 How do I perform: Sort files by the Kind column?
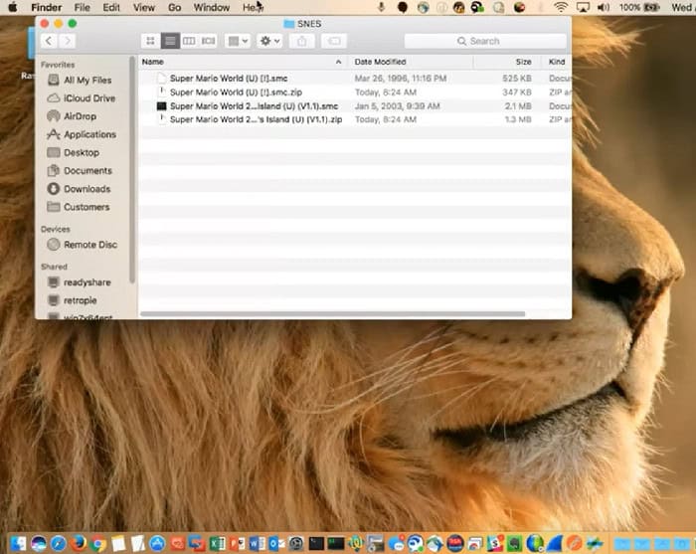[557, 62]
